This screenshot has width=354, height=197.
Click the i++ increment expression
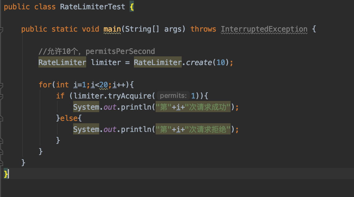(x=119, y=85)
